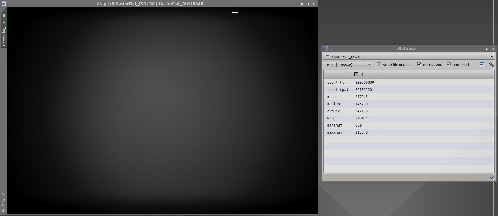The width and height of the screenshot is (498, 216).
Task: Toggle the blue check mark icon at the Statistics footer
Action: (492, 178)
